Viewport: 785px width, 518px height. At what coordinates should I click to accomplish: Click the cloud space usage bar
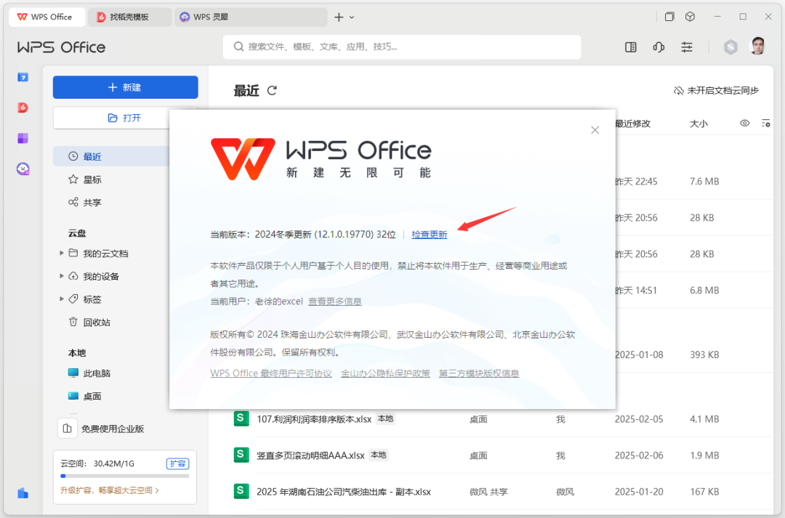tap(125, 476)
